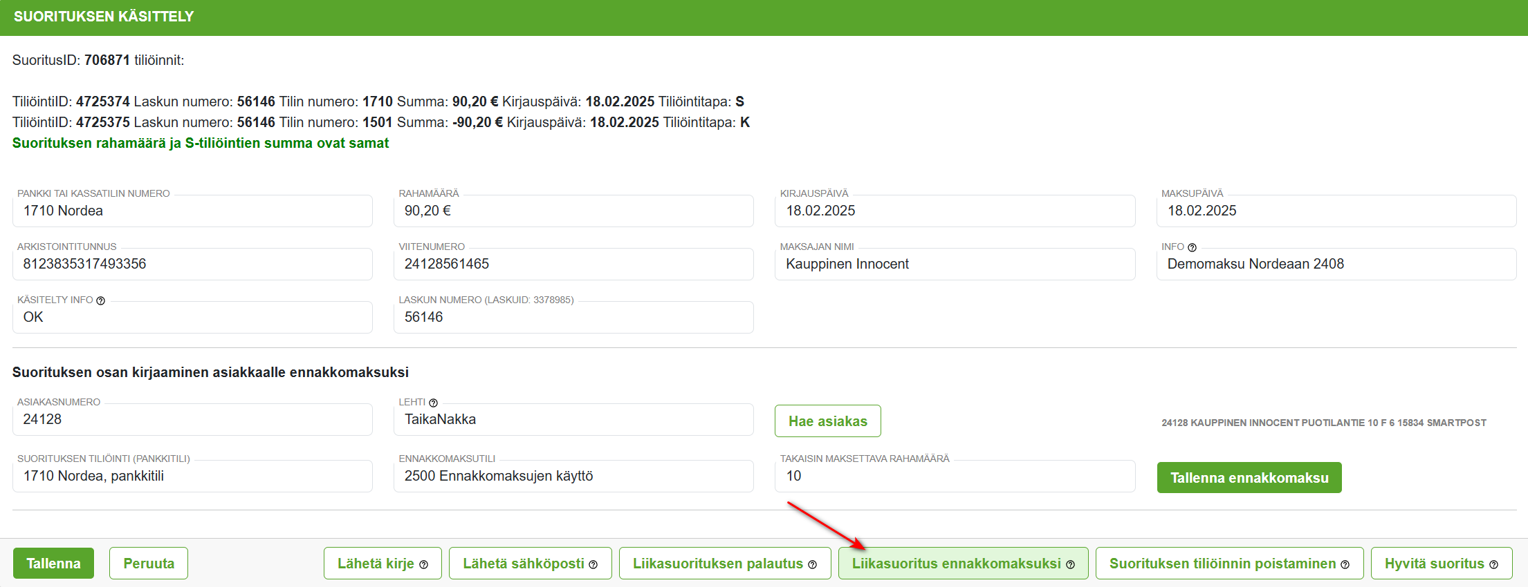Click the SuoritusID 706871 text
The width and height of the screenshot is (1528, 587).
[x=98, y=60]
